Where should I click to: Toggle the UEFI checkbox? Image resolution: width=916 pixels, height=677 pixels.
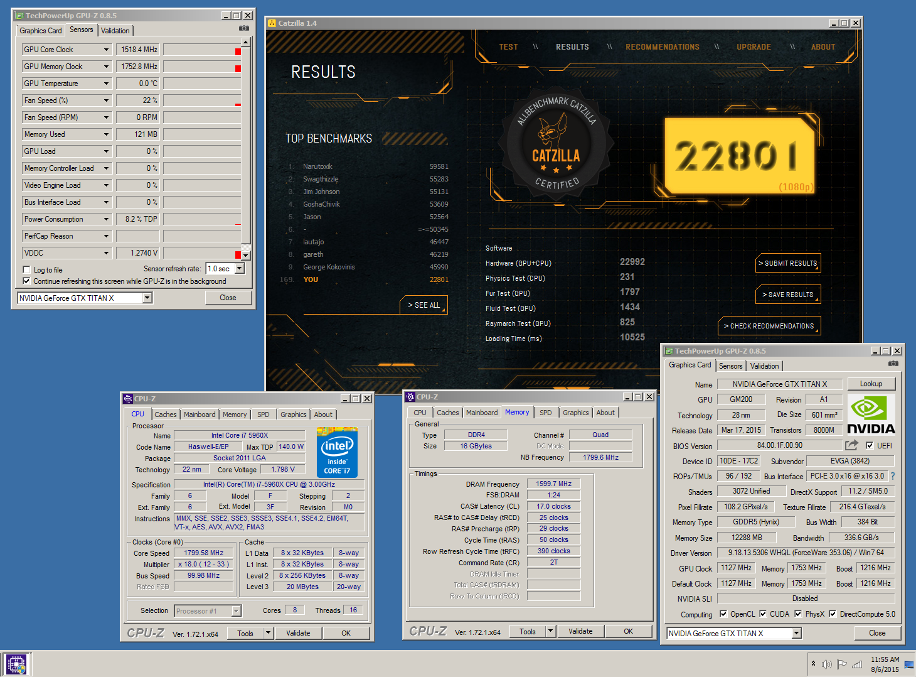pyautogui.click(x=870, y=445)
